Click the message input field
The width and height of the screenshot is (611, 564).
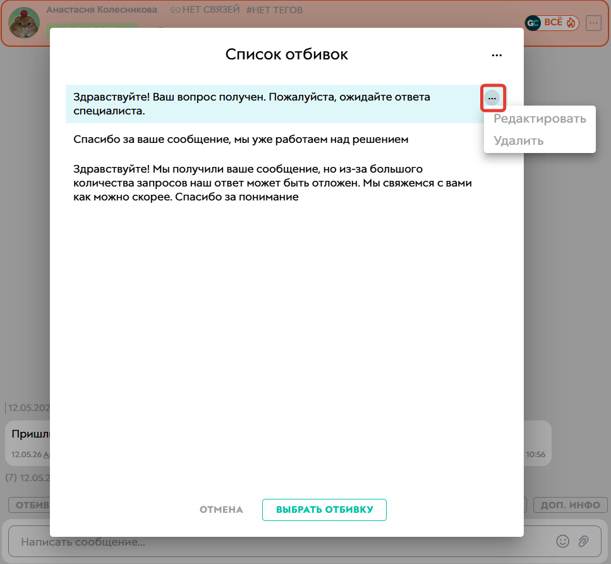click(x=305, y=541)
